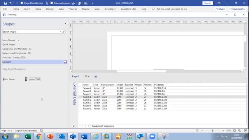
Task: Click the Tell me what you want field
Action: (x=172, y=9)
